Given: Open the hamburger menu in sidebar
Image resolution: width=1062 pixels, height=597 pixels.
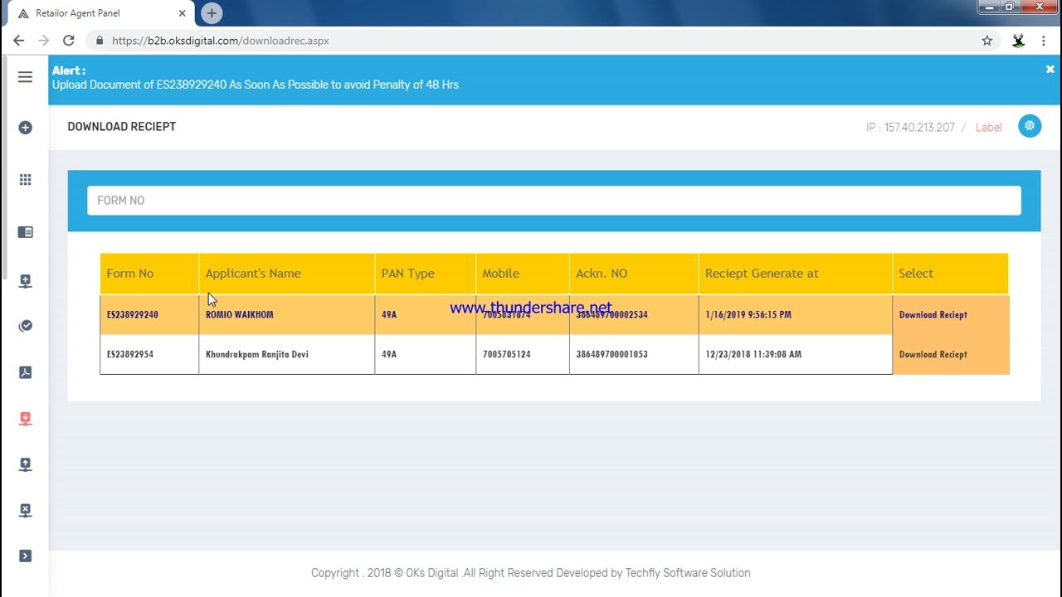Looking at the screenshot, I should coord(25,77).
